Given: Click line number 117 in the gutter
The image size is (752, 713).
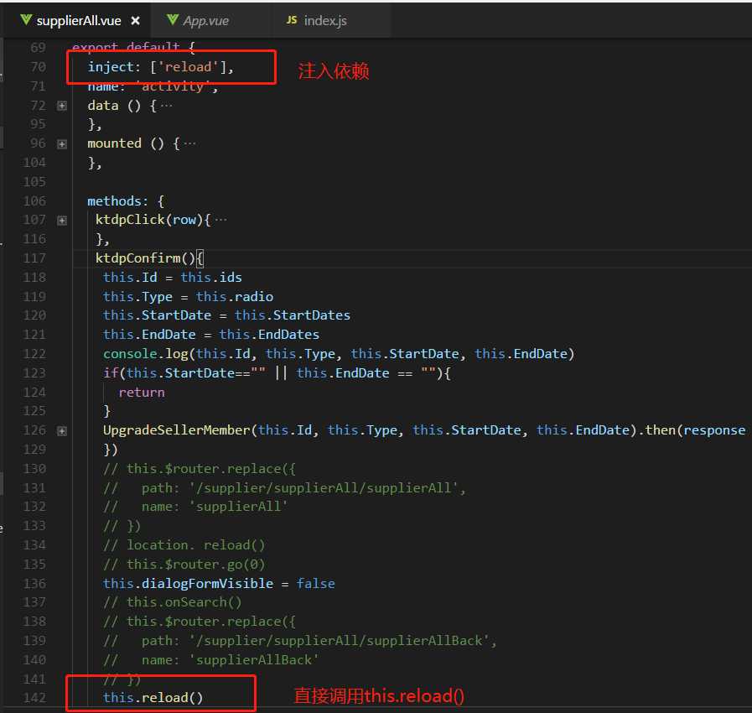Looking at the screenshot, I should [x=34, y=258].
